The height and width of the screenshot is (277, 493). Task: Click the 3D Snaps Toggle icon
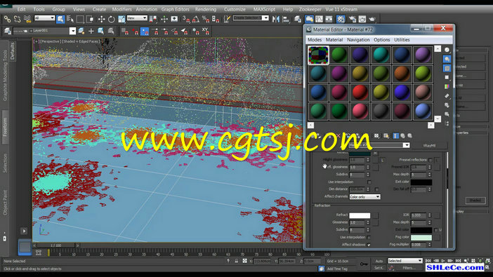pos(186,19)
